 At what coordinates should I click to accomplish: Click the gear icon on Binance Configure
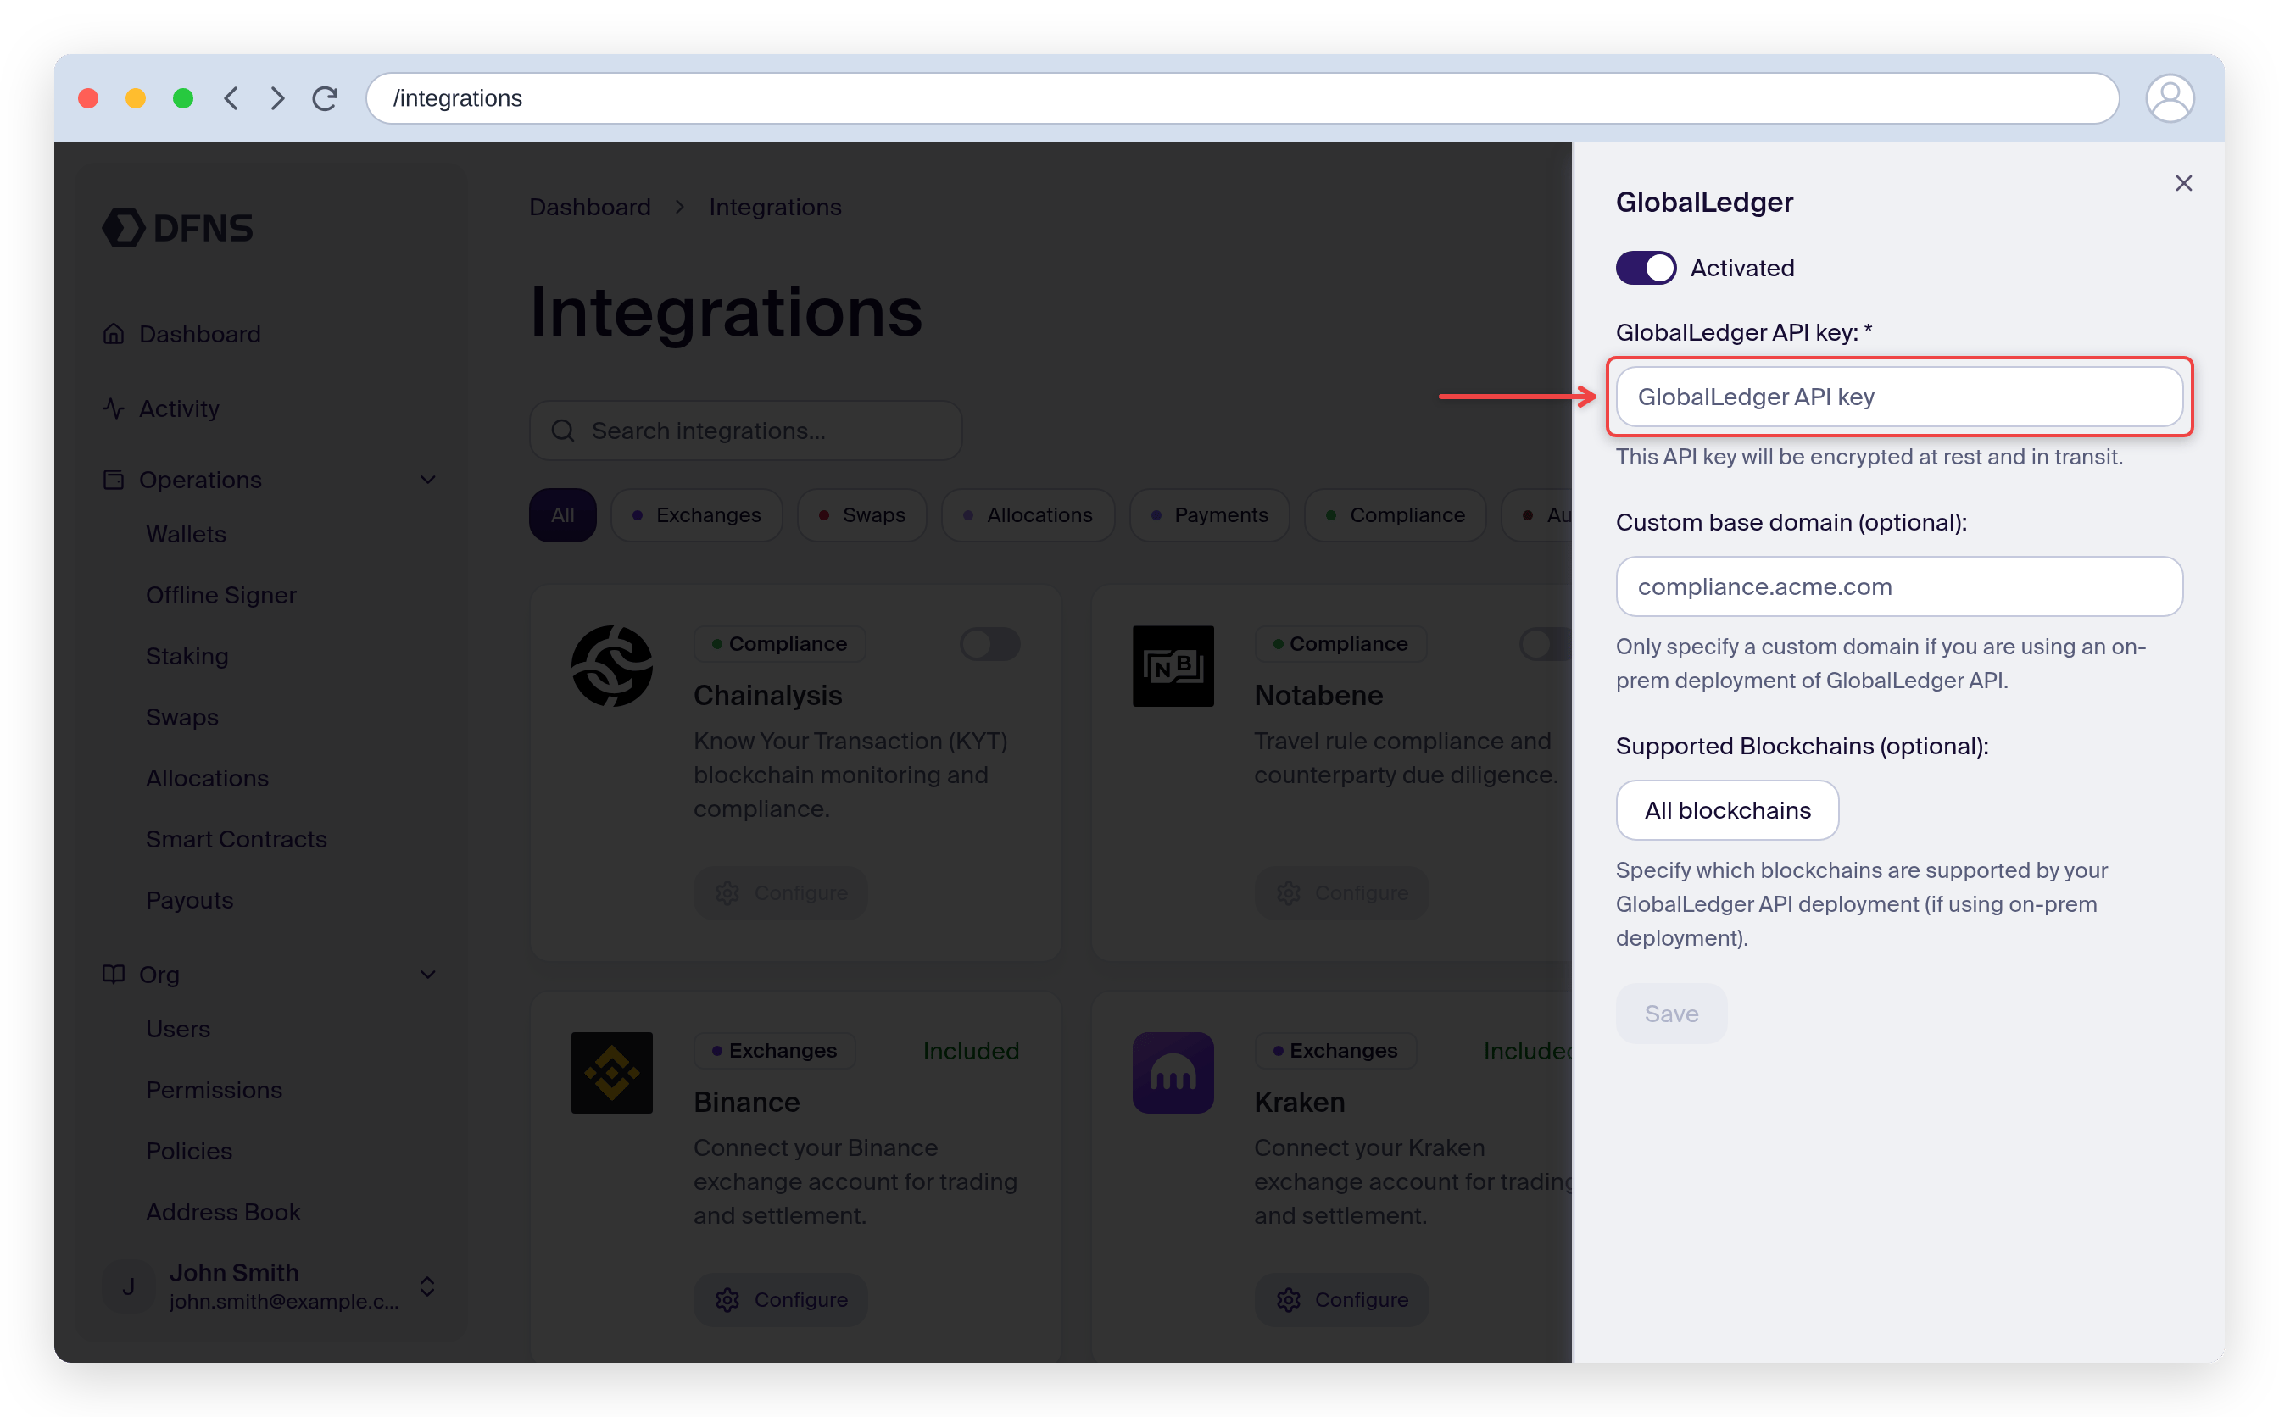[x=727, y=1300]
